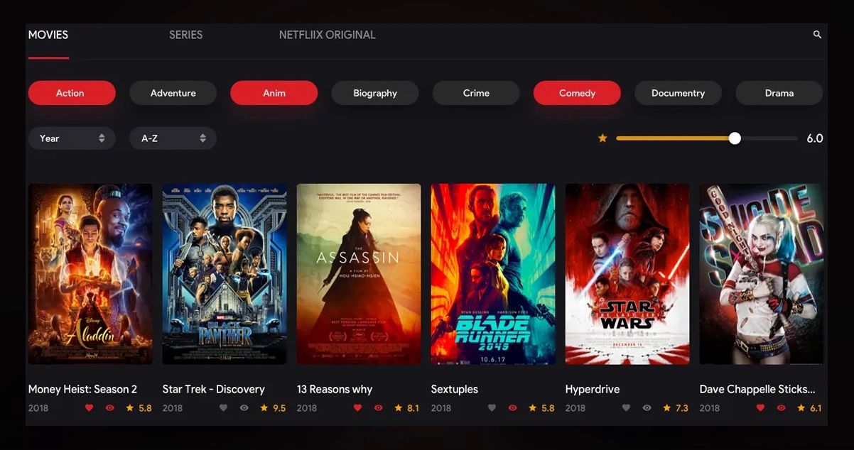
Task: Enable the Documentry genre filter
Action: pyautogui.click(x=678, y=93)
